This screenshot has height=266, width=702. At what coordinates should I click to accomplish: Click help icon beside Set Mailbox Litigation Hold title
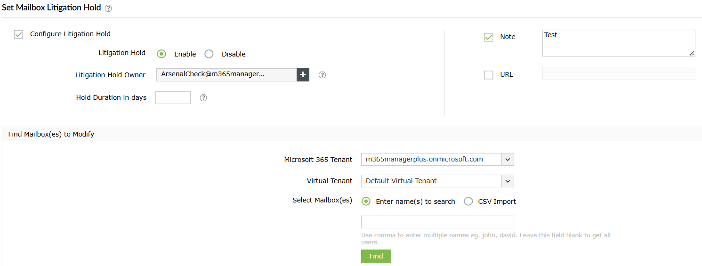tap(108, 8)
